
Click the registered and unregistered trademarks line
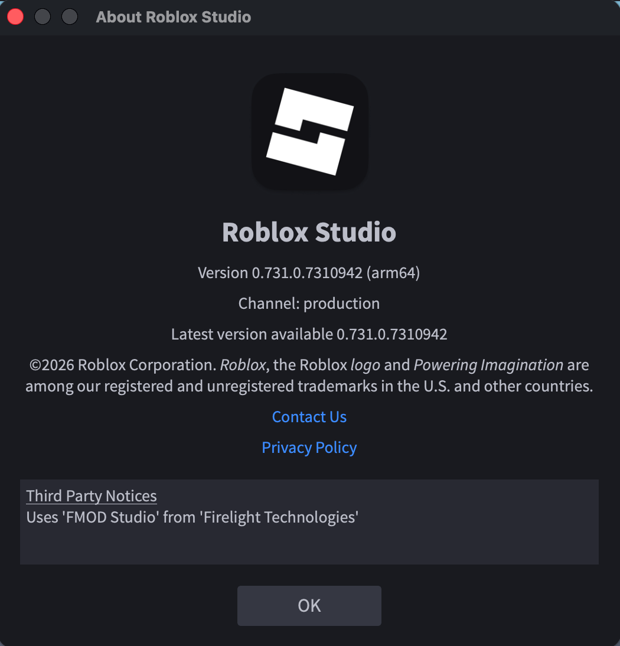point(309,386)
